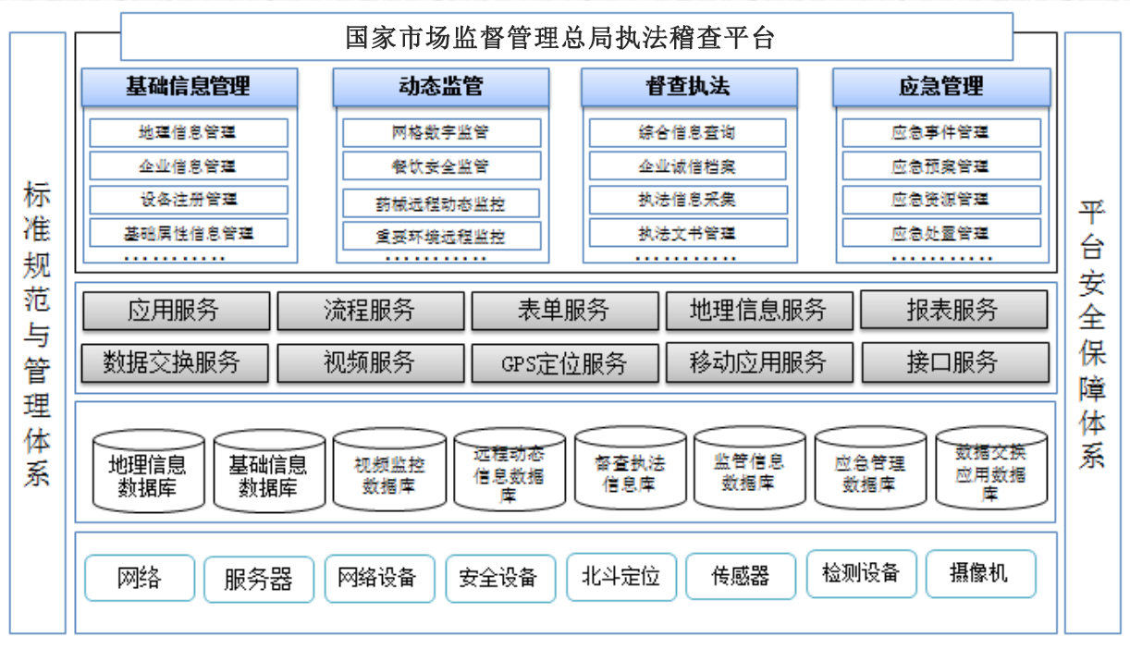Select the 流程服务 gray box
1130x649 pixels.
coord(371,311)
